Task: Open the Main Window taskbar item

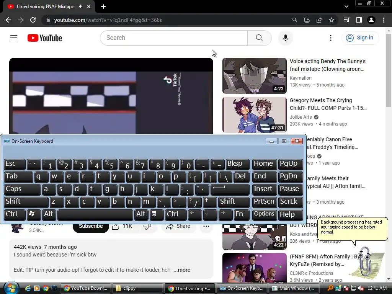Action: click(x=293, y=288)
